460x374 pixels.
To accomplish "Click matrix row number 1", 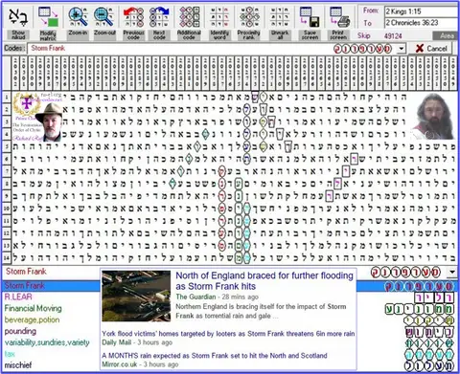I will 7,98.
